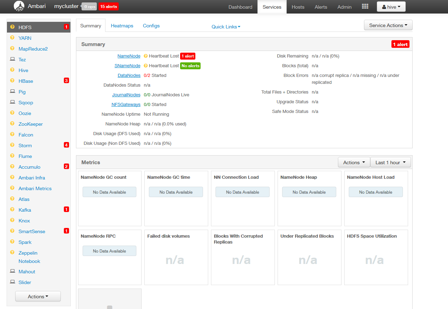Click Storm's alert badge showing 4
This screenshot has height=309, width=448.
click(66, 145)
